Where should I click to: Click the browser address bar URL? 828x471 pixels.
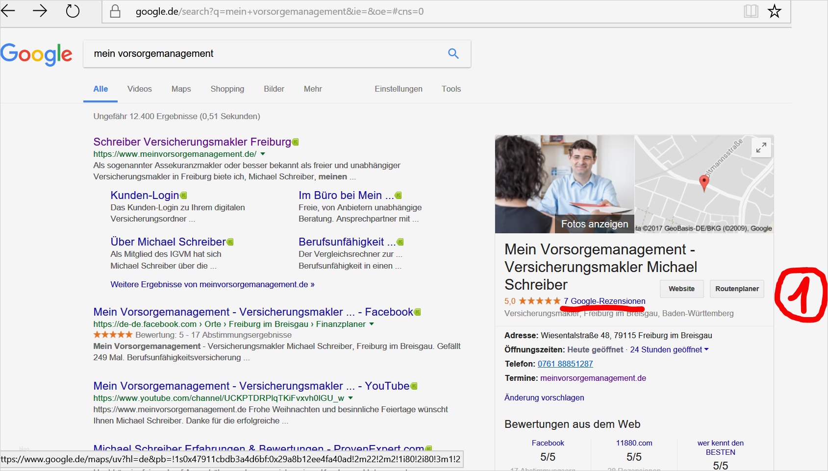coord(279,11)
